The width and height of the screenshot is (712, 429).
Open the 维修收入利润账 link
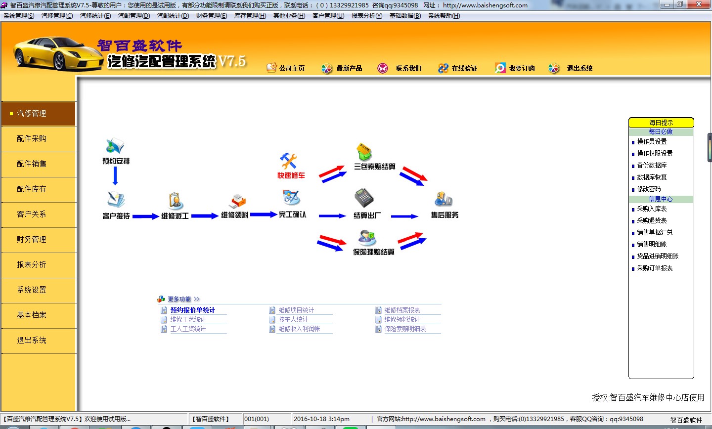299,329
